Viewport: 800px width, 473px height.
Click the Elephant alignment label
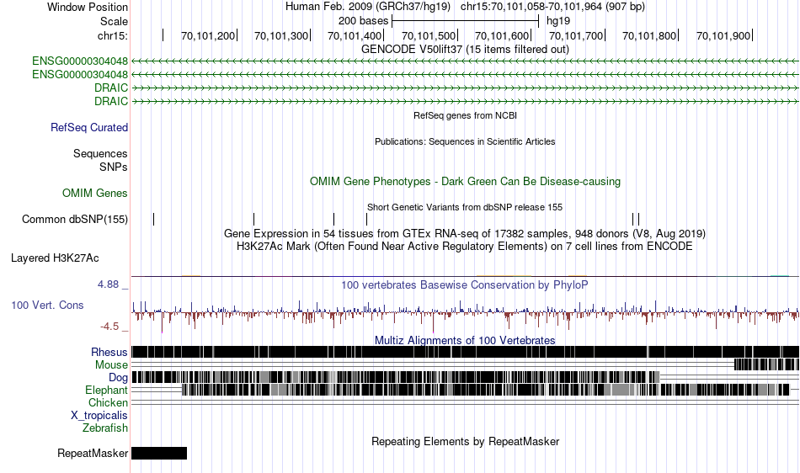pyautogui.click(x=106, y=390)
